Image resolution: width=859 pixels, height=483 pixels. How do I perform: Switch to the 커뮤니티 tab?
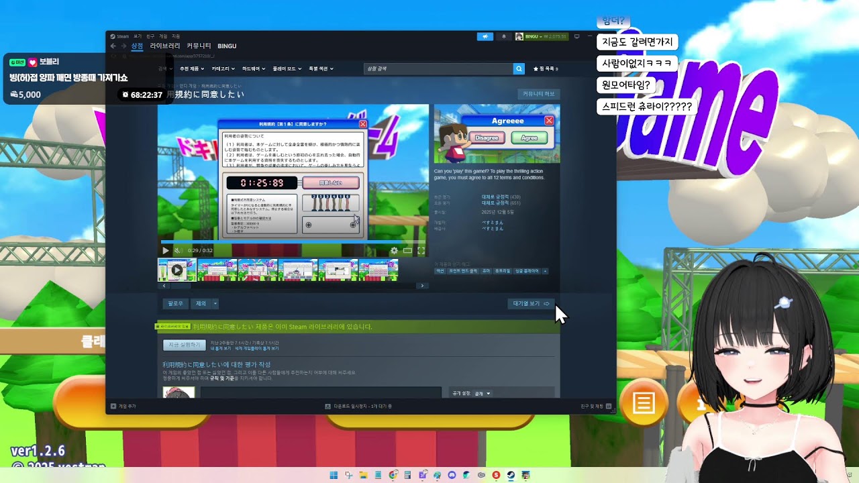(199, 46)
